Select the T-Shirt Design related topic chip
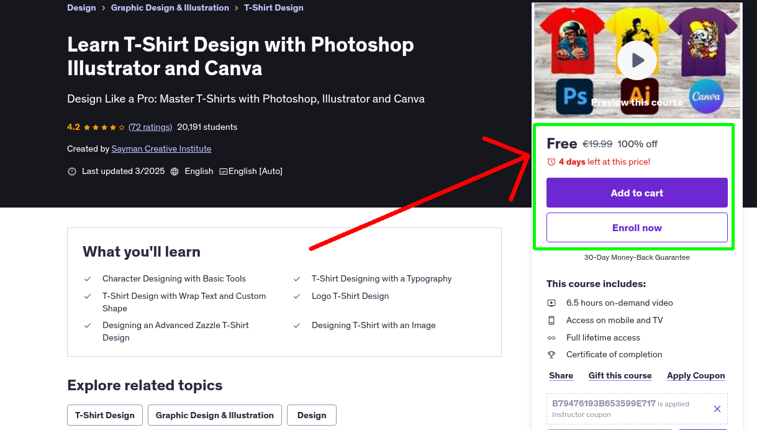The width and height of the screenshot is (757, 430). tap(105, 415)
